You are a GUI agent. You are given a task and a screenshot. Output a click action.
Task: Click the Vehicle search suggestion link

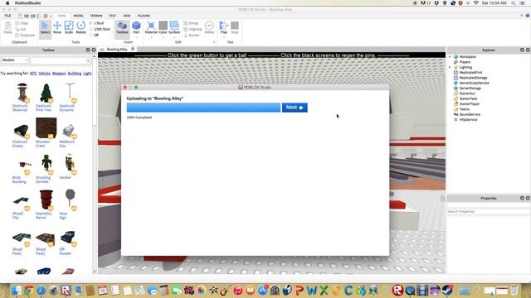(x=44, y=74)
